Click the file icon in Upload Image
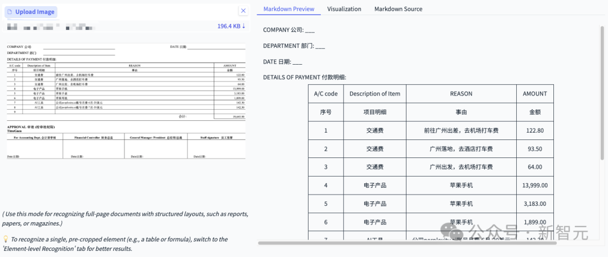The image size is (608, 257). pos(9,12)
